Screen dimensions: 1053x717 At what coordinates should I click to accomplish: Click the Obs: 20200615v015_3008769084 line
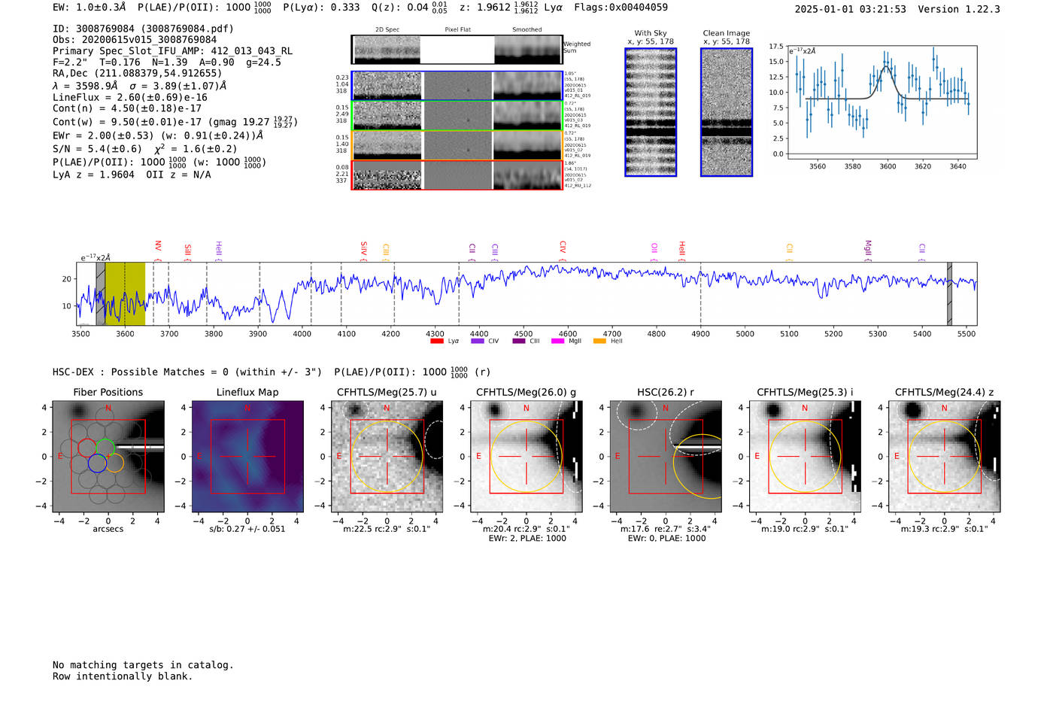coord(135,40)
